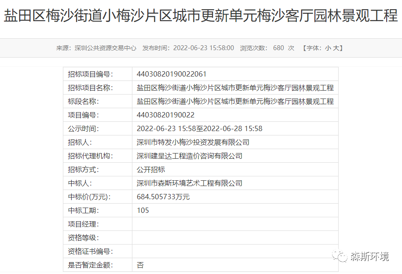Click the WeChat logo watermark icon

coord(340,256)
